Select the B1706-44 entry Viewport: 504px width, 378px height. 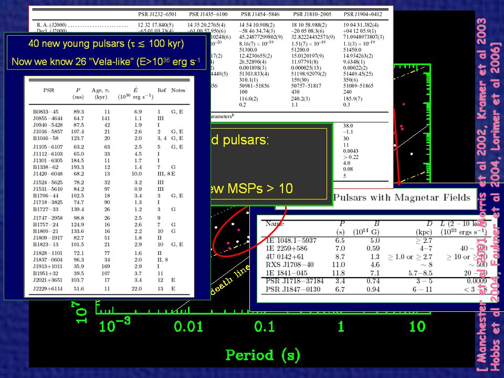pos(46,195)
